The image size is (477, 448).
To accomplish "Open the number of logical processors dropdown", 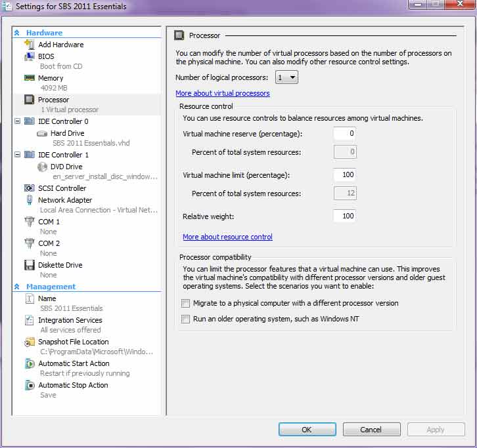I will click(286, 77).
